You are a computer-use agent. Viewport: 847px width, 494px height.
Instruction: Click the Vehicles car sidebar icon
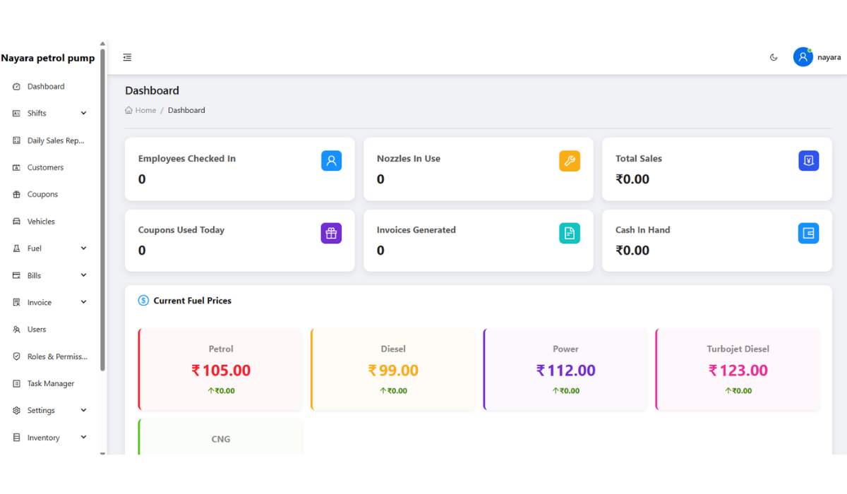[17, 222]
